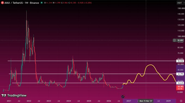This screenshot has height=103, width=185.
Task: Click the 150.000 price scale label
Action: click(x=181, y=8)
